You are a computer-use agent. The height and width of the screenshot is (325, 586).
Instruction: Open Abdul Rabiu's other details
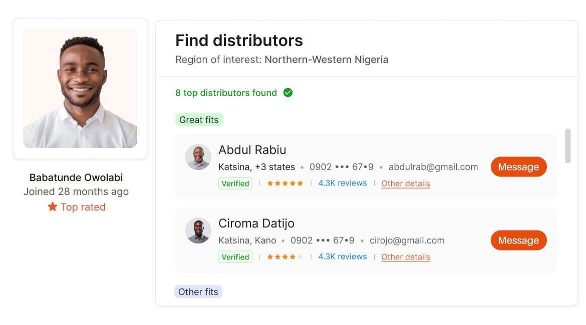click(x=405, y=183)
